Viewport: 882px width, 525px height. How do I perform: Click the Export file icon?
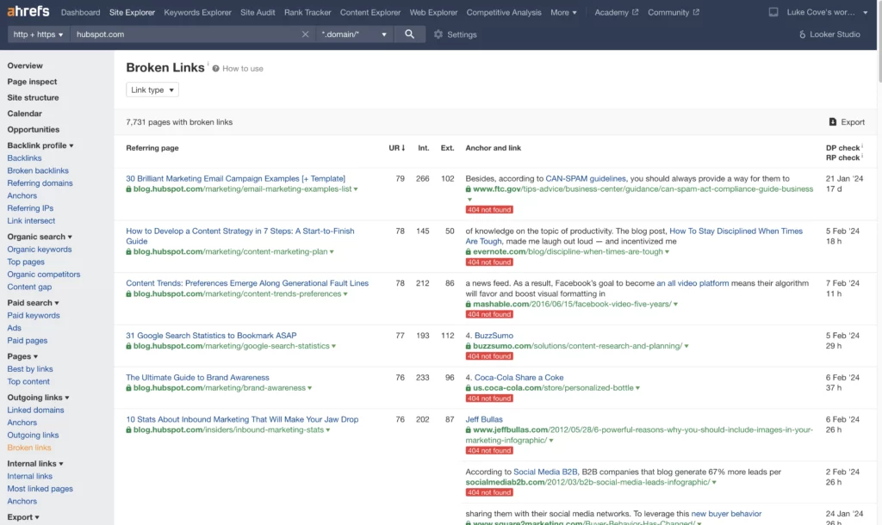833,122
